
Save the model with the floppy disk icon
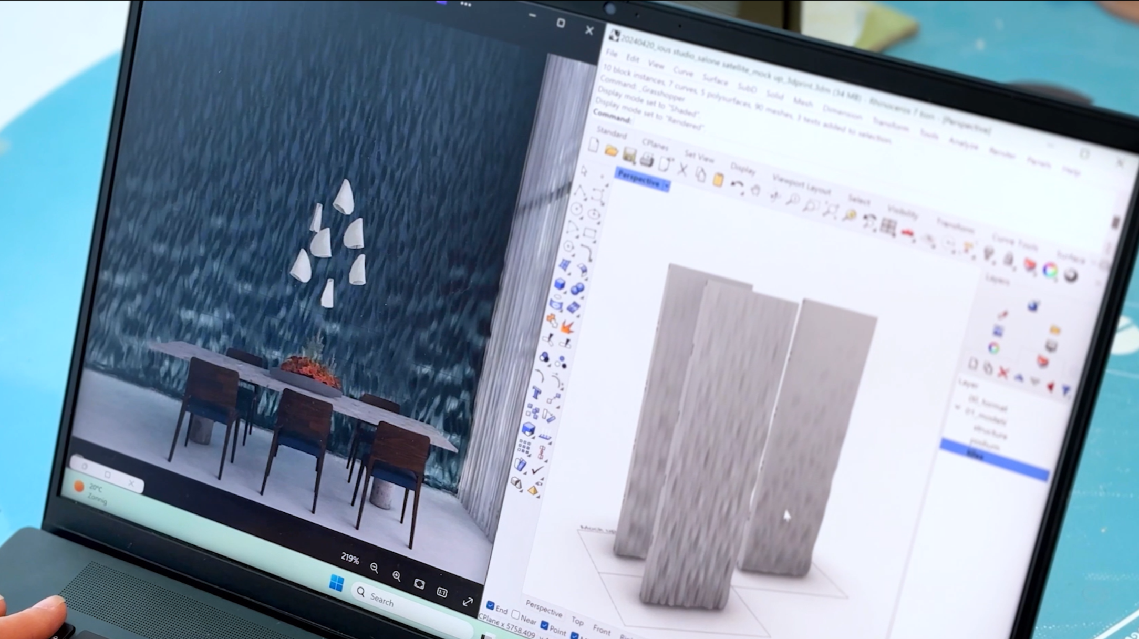[629, 156]
